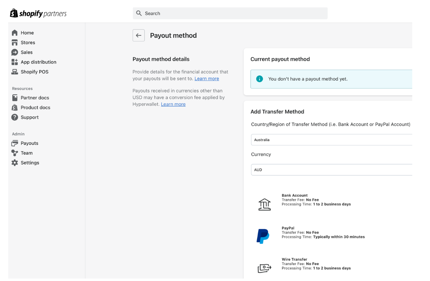Choose the Wire Transfer cash icon
The width and height of the screenshot is (430, 281).
point(264,268)
